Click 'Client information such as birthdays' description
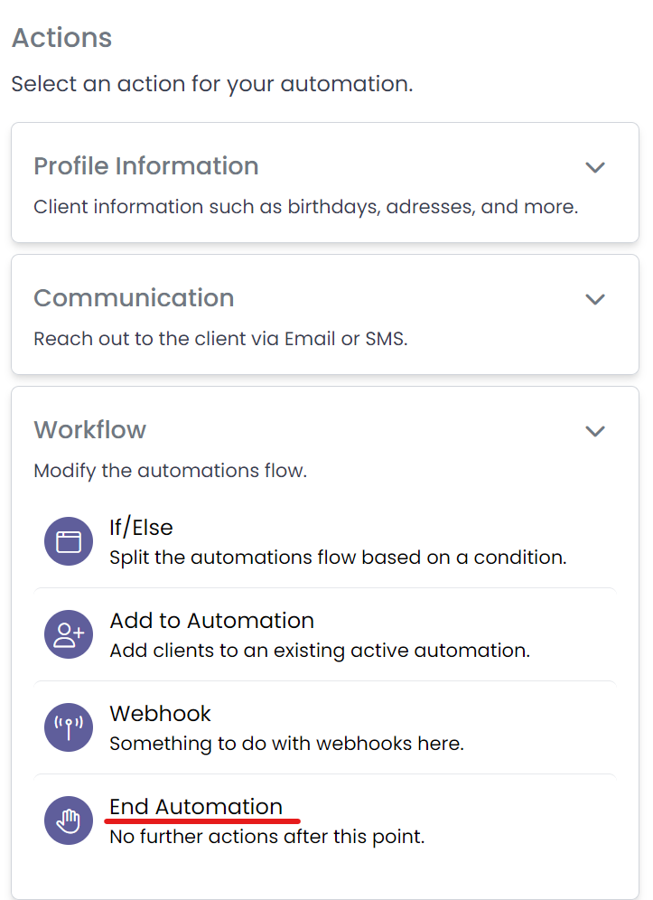Screen dimensions: 653x900 (305, 207)
